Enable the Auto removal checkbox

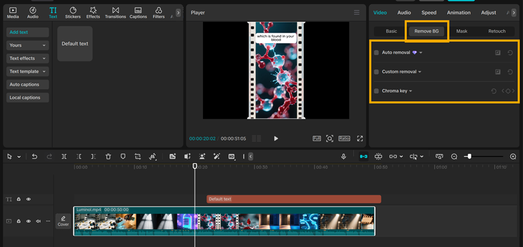376,53
